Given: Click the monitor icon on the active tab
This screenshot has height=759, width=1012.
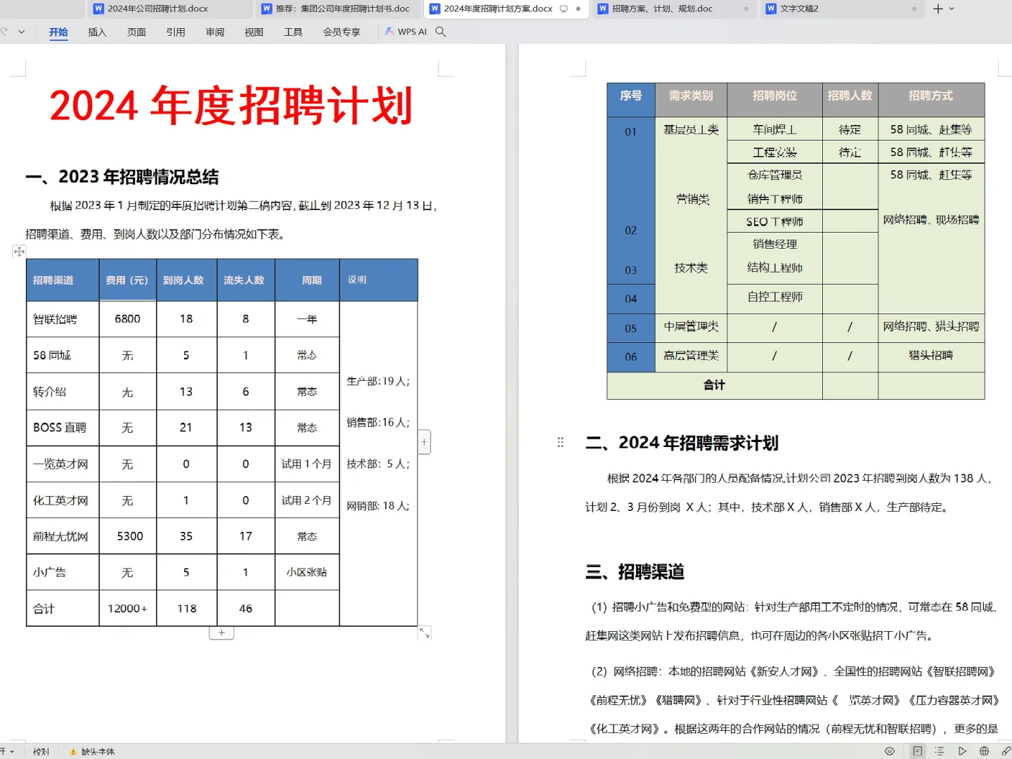Looking at the screenshot, I should 564,9.
